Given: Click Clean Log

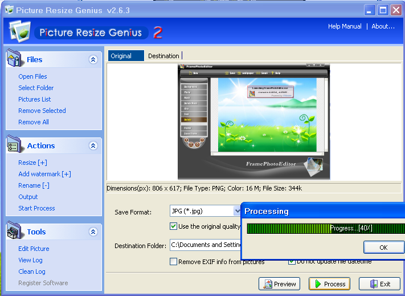Looking at the screenshot, I should click(x=32, y=271).
